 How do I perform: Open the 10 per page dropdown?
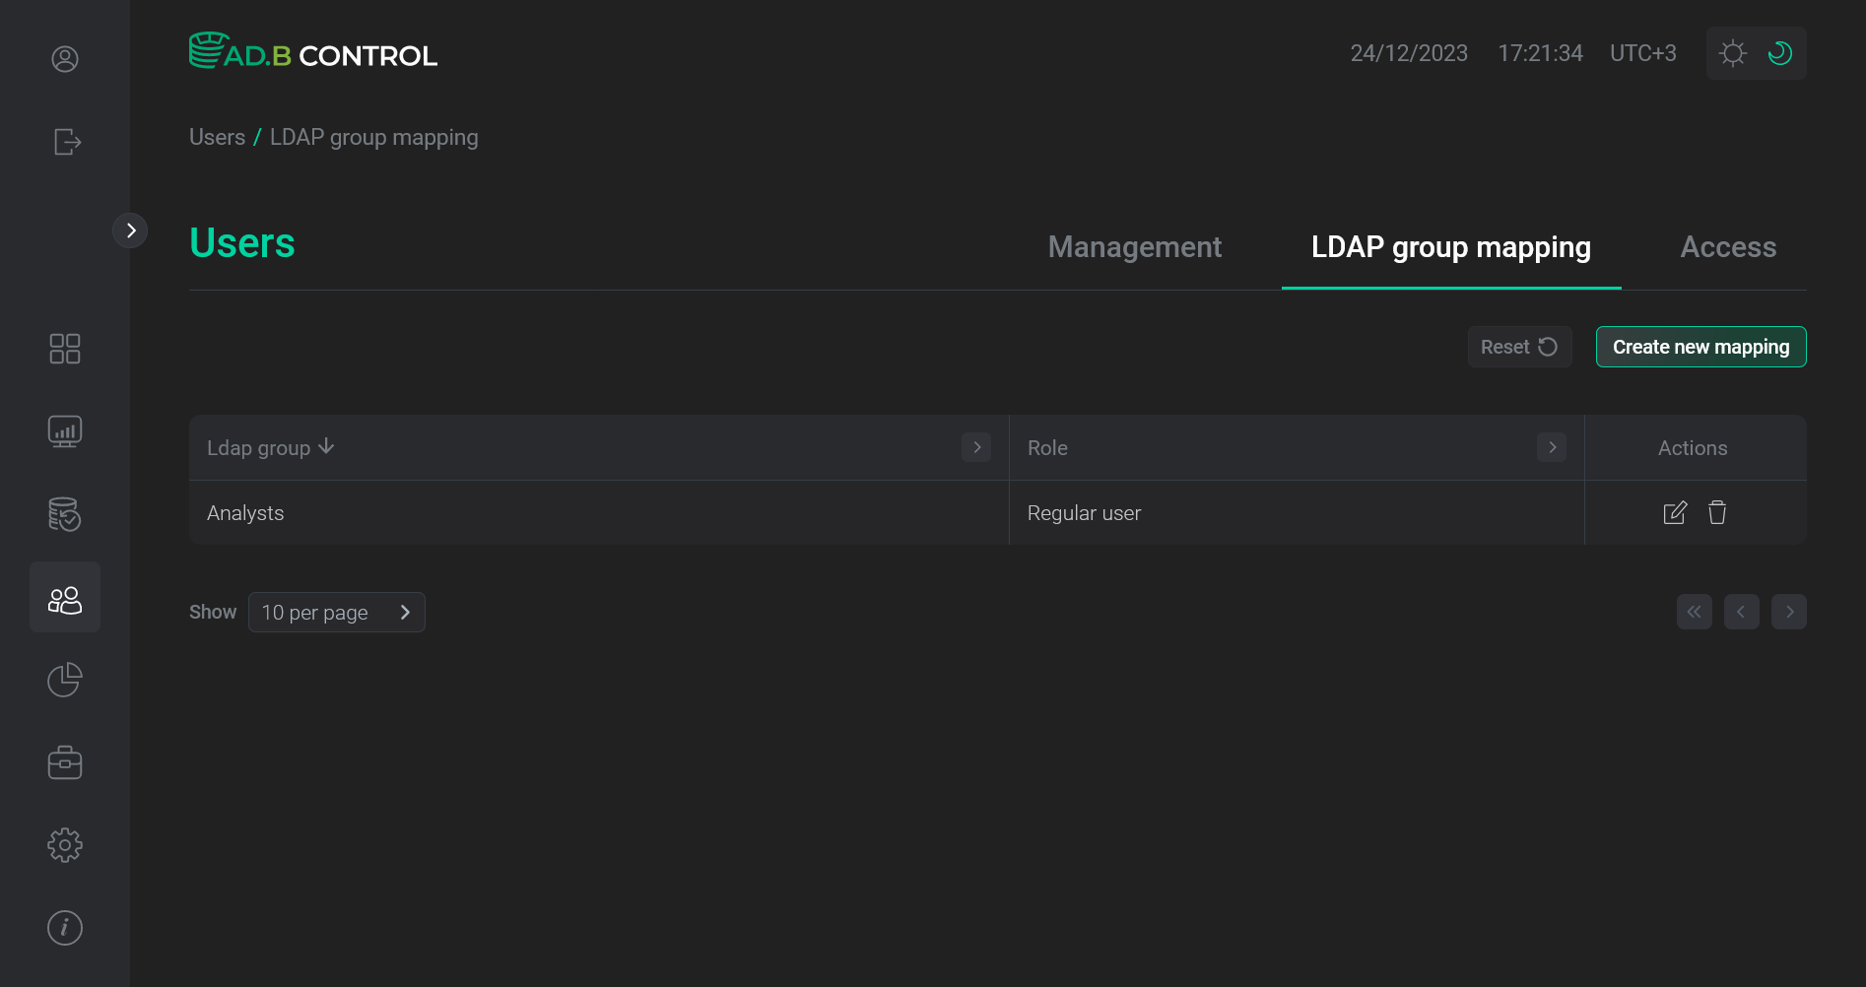336,612
